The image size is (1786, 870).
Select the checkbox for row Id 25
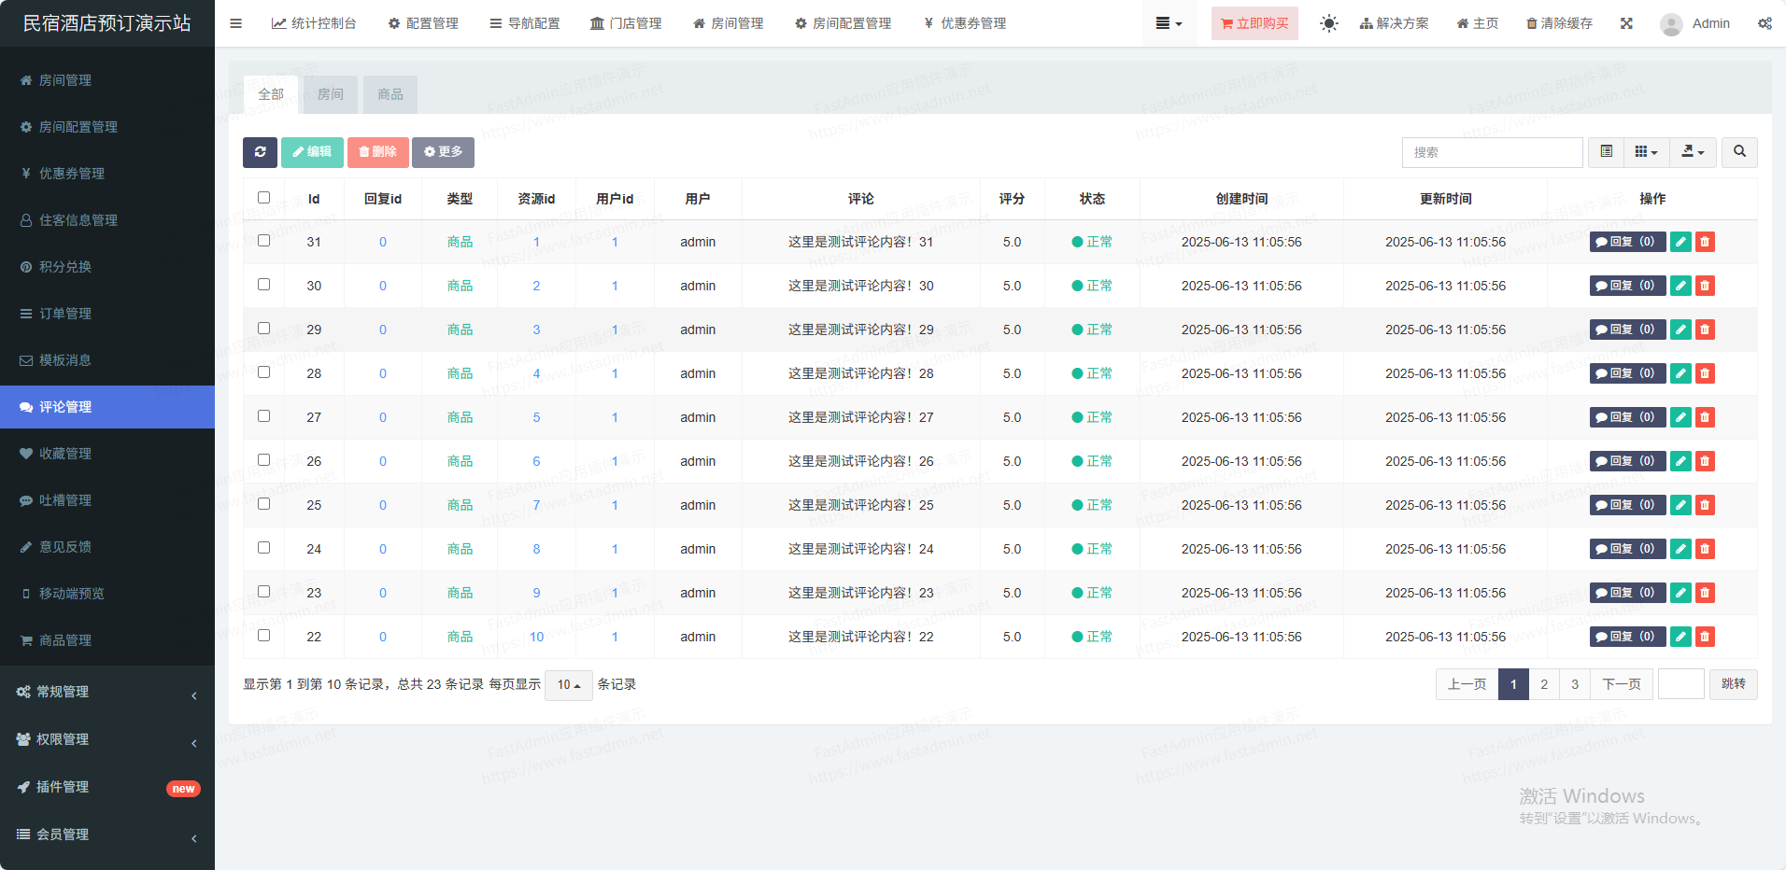click(x=263, y=504)
